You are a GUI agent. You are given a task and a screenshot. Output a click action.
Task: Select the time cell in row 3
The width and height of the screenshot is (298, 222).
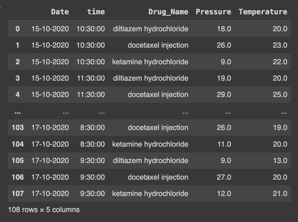pyautogui.click(x=91, y=78)
